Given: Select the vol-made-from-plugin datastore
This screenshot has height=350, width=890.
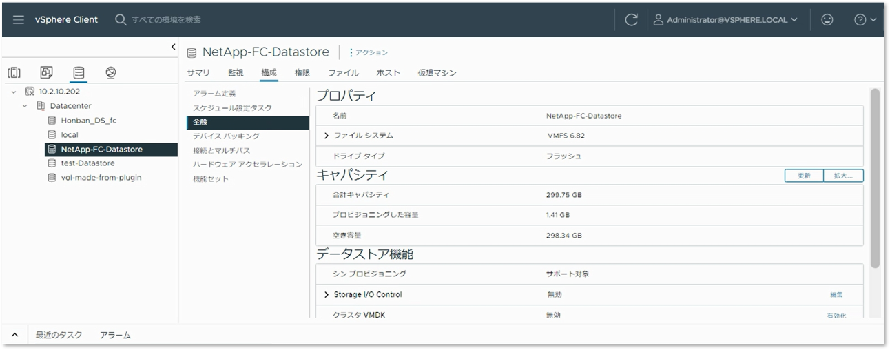Looking at the screenshot, I should point(101,178).
